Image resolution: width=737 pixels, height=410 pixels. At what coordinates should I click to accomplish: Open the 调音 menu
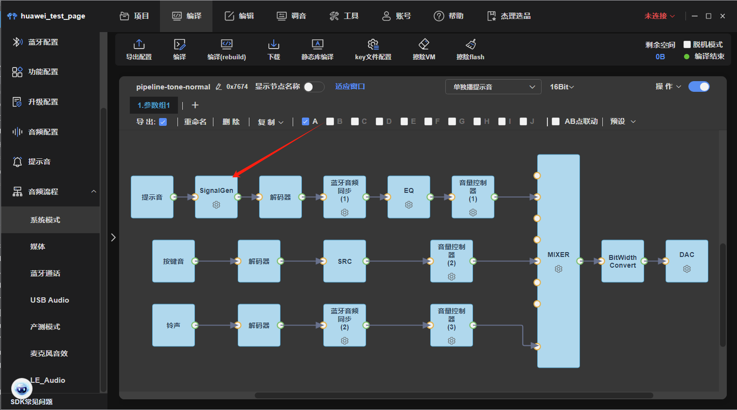click(x=292, y=16)
